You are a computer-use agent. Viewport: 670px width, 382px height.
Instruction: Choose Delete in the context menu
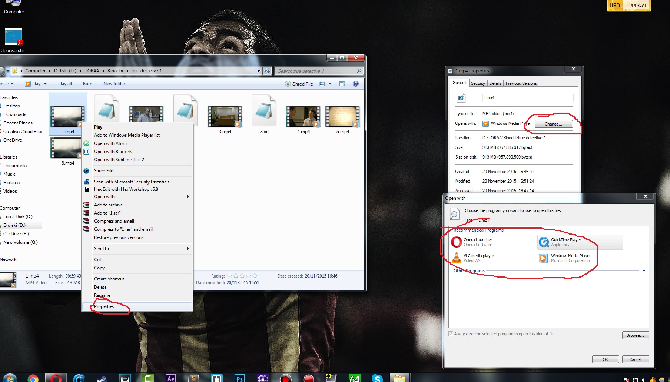[137, 287]
